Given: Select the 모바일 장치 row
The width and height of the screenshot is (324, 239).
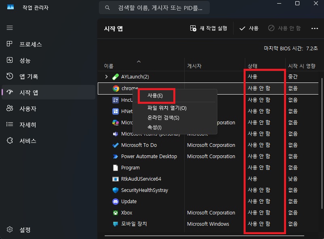Looking at the screenshot, I should [208, 224].
